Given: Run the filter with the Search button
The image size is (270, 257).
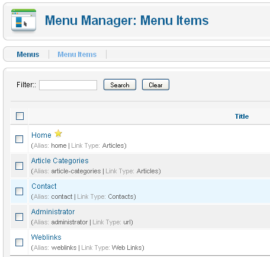Looking at the screenshot, I should point(120,85).
